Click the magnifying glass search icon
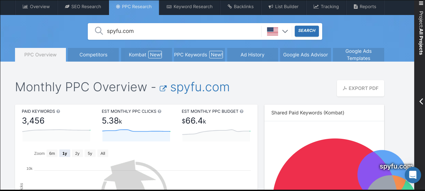The width and height of the screenshot is (425, 191). [x=99, y=31]
